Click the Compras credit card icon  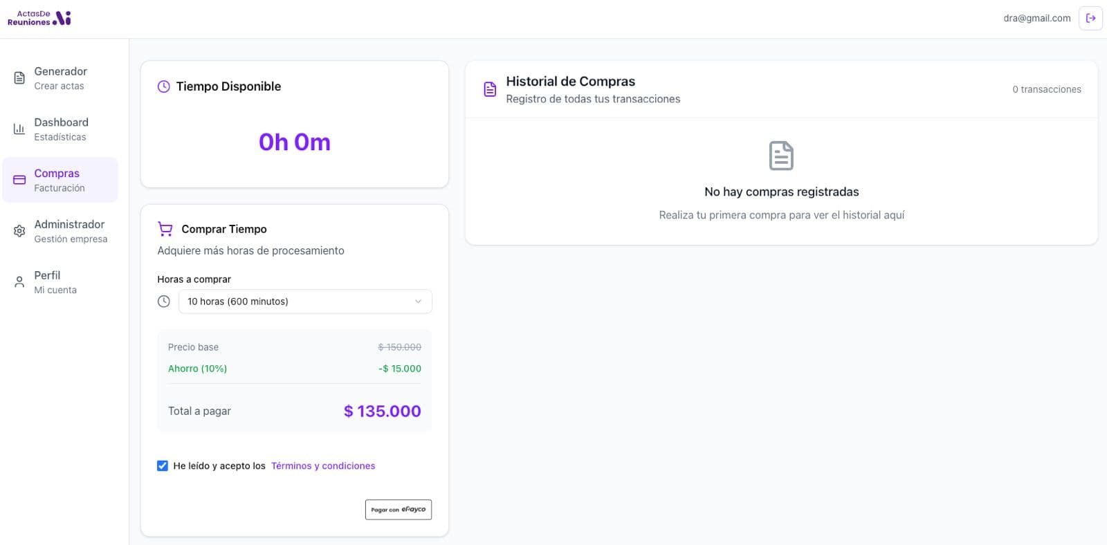click(19, 180)
